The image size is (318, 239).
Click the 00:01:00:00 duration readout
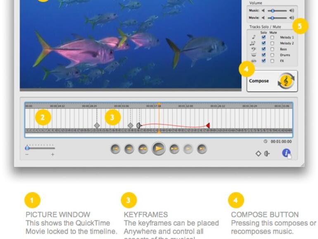point(281,141)
